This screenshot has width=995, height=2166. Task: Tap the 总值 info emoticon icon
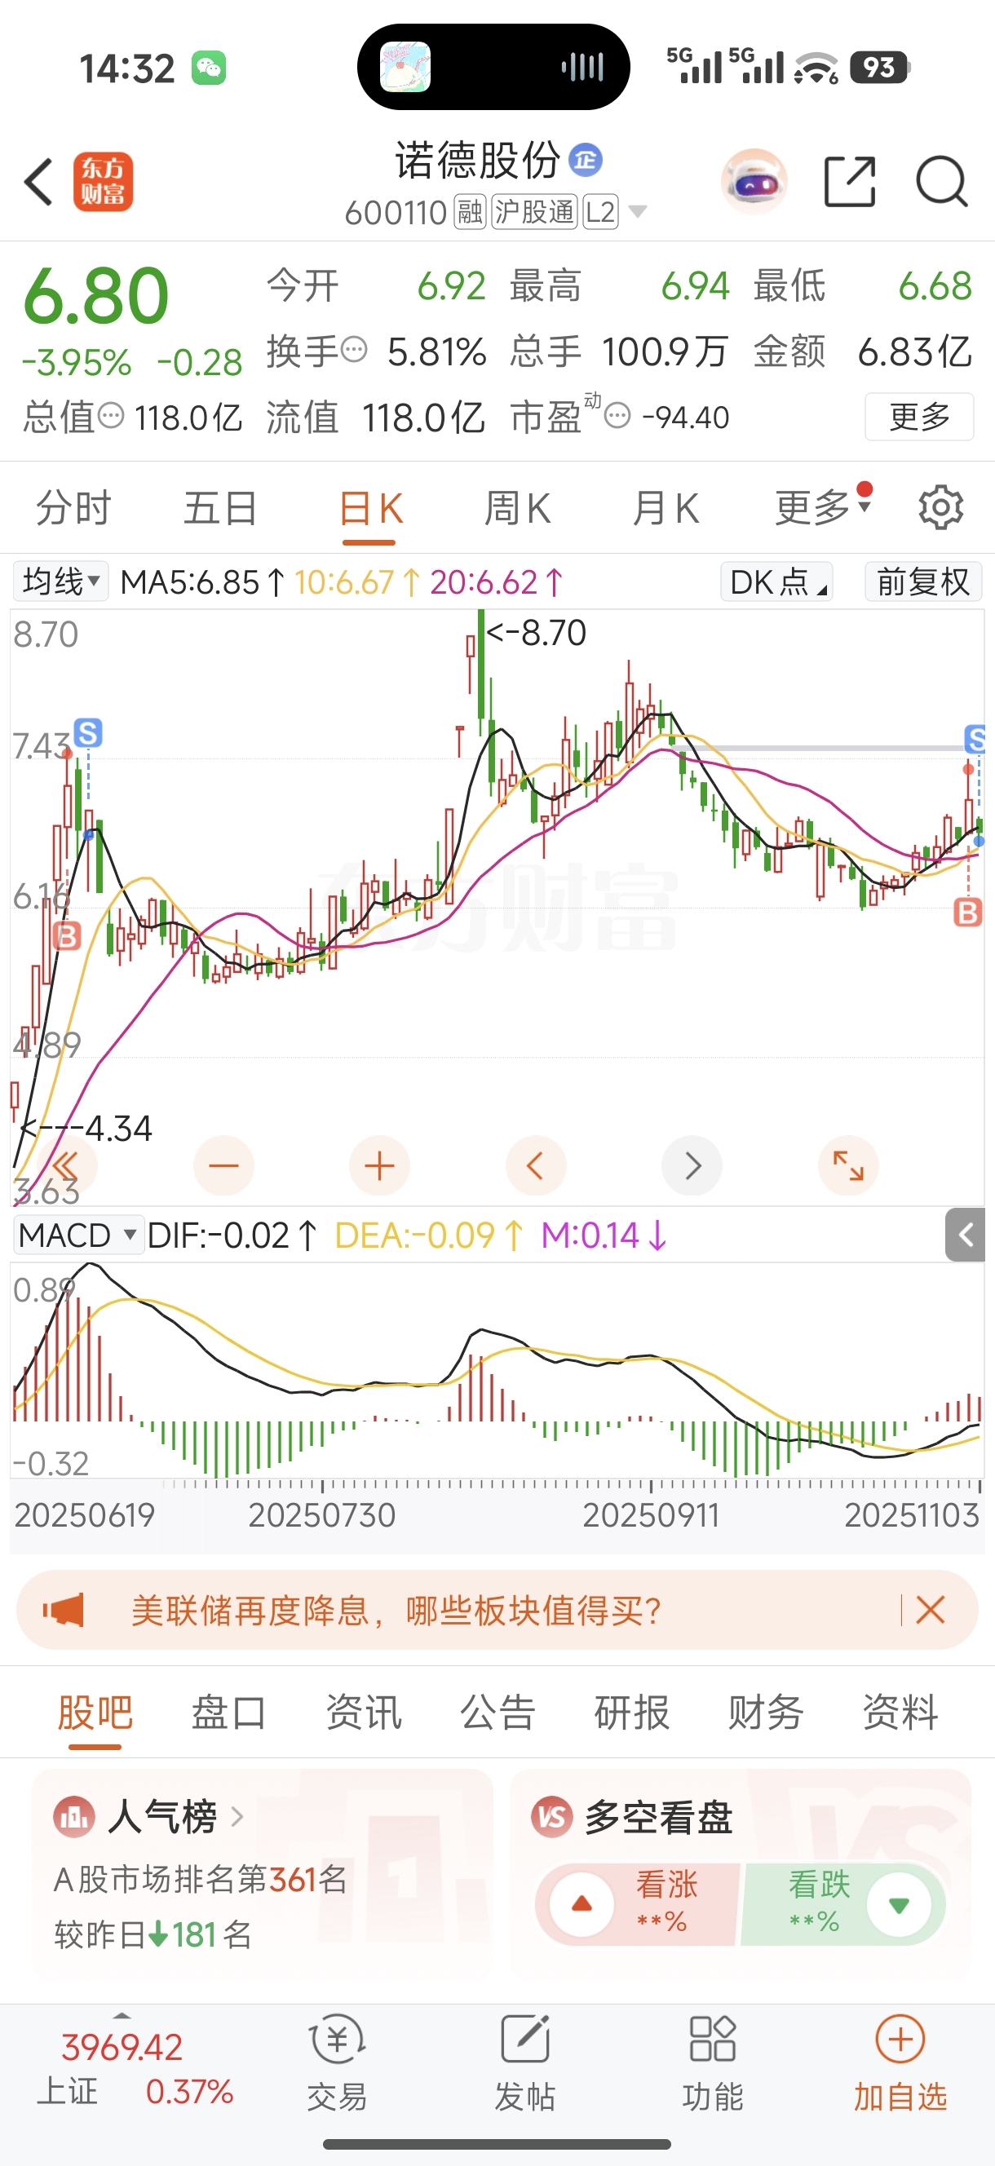(111, 415)
